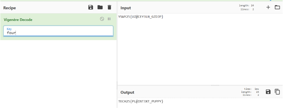Focus the Key field containing 'four'
The height and width of the screenshot is (108, 286).
click(58, 31)
